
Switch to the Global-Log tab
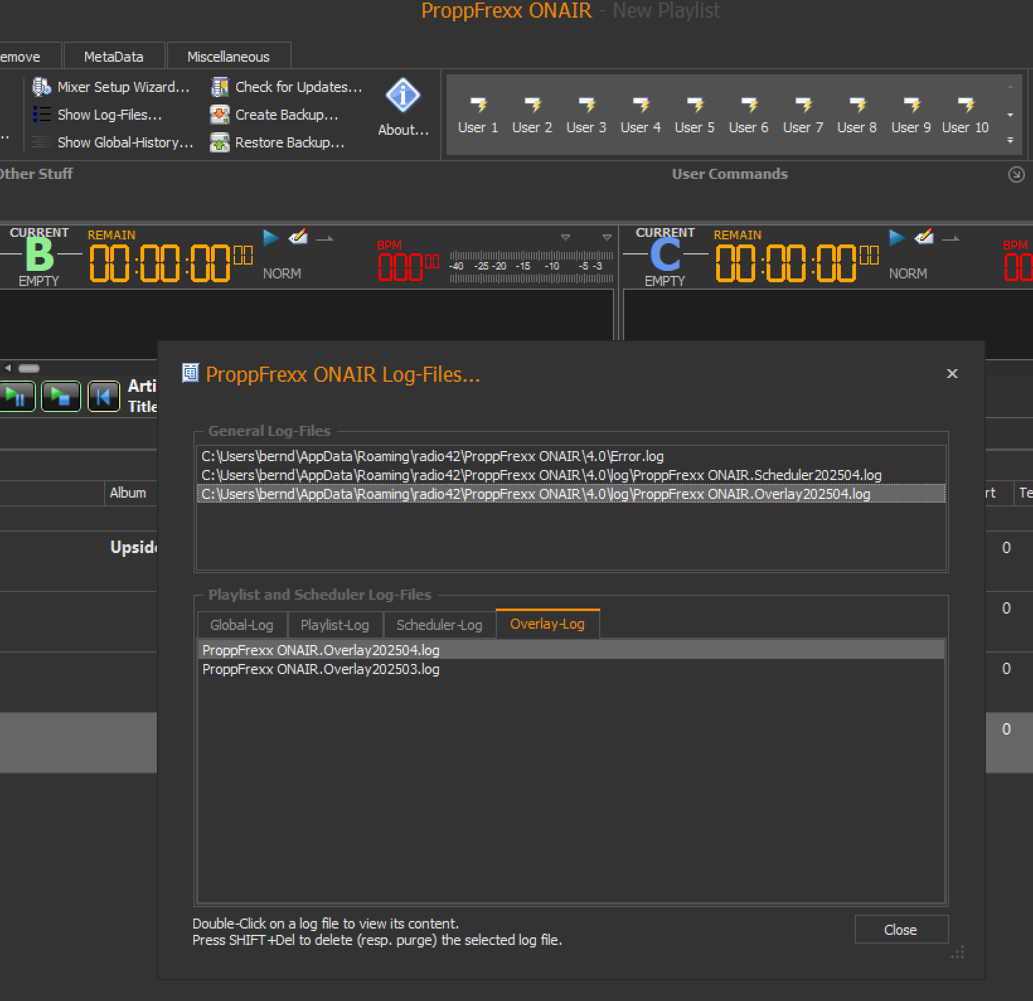click(241, 625)
